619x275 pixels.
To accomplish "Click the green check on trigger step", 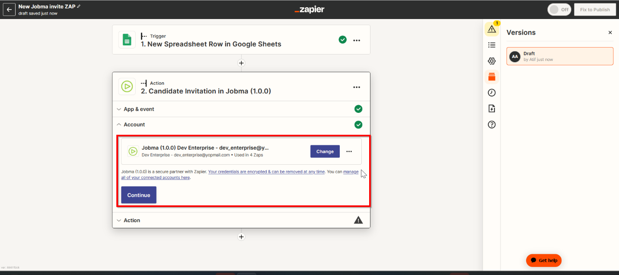I will pyautogui.click(x=342, y=40).
